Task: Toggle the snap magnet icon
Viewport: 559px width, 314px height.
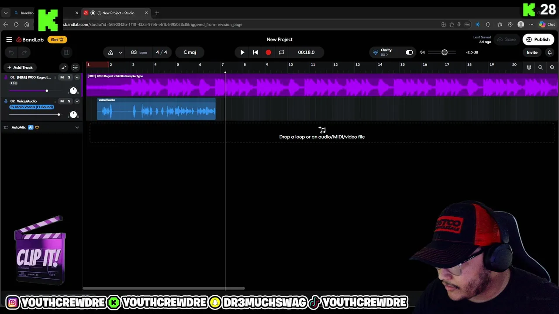Action: (x=529, y=68)
